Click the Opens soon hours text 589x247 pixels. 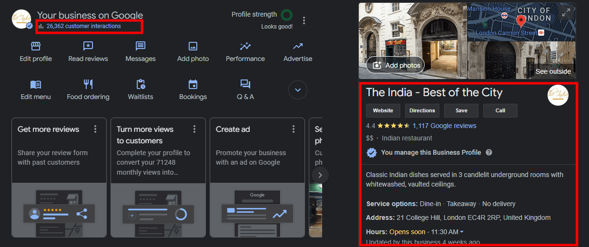407,232
